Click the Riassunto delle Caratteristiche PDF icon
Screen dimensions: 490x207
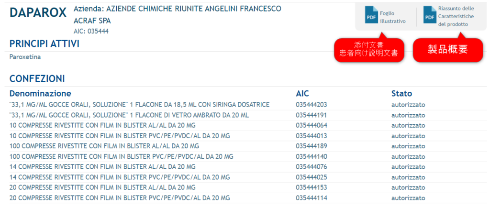pos(429,17)
